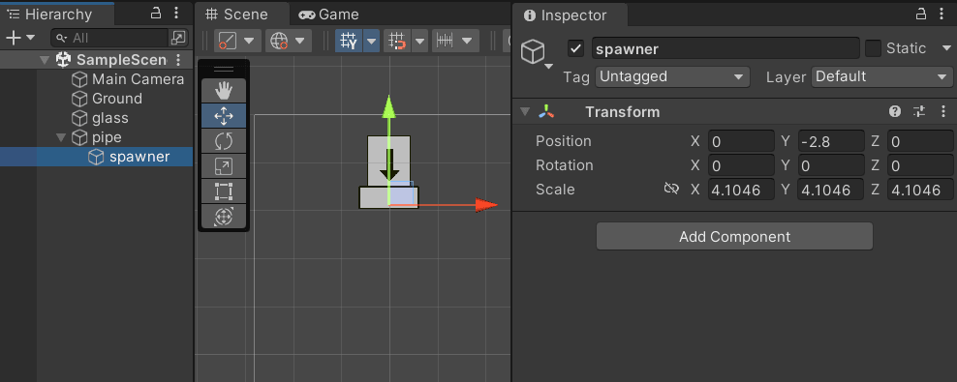957x382 pixels.
Task: Select the Move tool
Action: click(x=224, y=116)
